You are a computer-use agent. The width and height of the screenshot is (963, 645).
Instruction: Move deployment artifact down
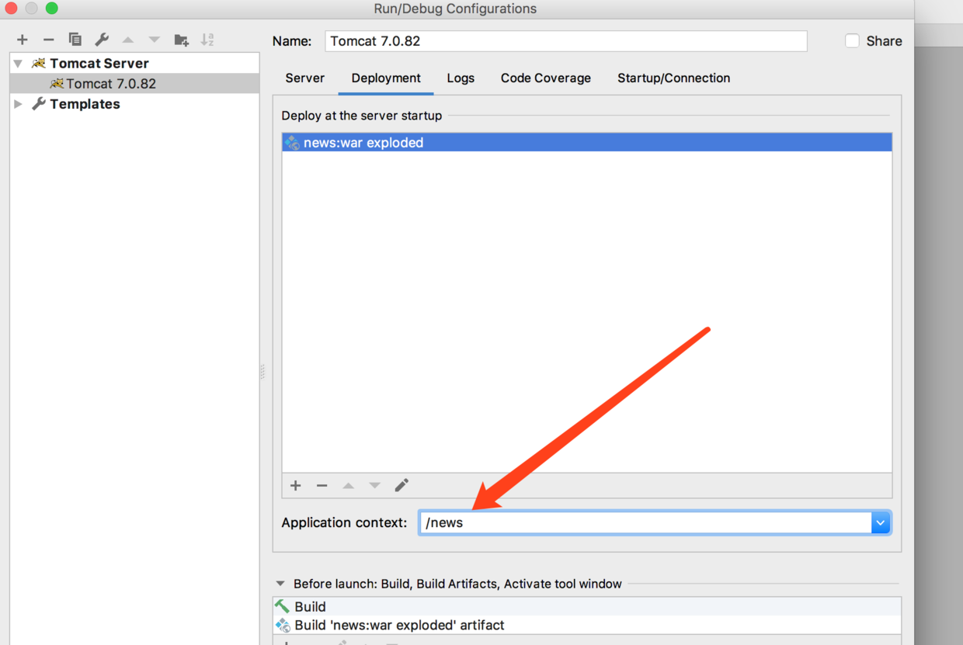tap(375, 485)
